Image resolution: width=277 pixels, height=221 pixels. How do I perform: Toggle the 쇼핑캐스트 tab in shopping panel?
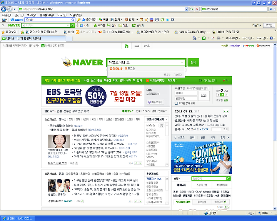pyautogui.click(x=202, y=185)
